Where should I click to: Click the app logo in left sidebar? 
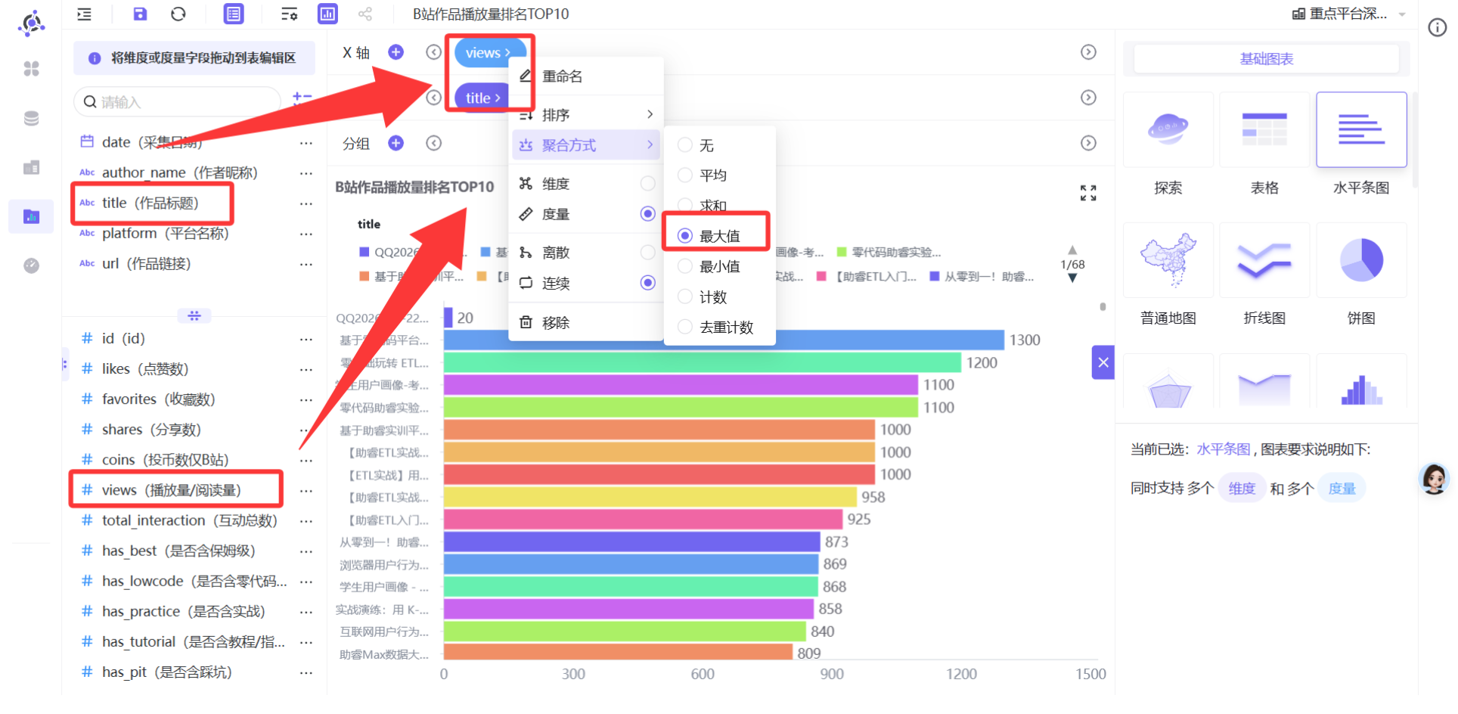[31, 23]
